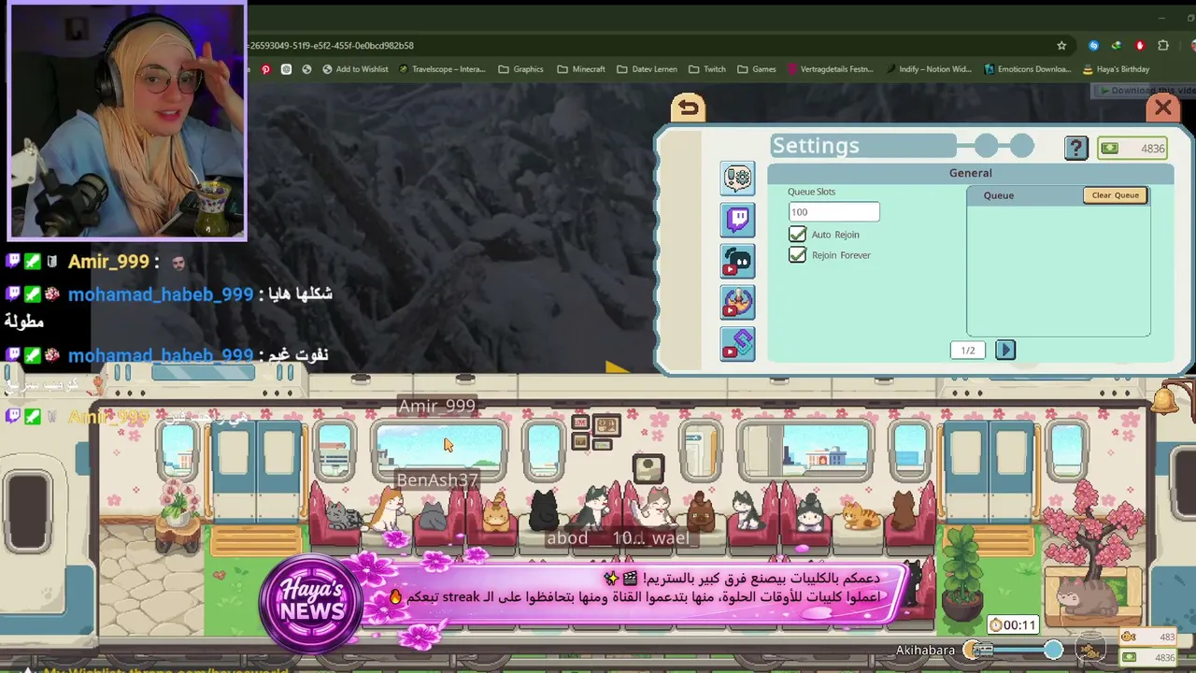The height and width of the screenshot is (673, 1196).
Task: Open the Emoticons Download bookmark
Action: (x=1028, y=69)
